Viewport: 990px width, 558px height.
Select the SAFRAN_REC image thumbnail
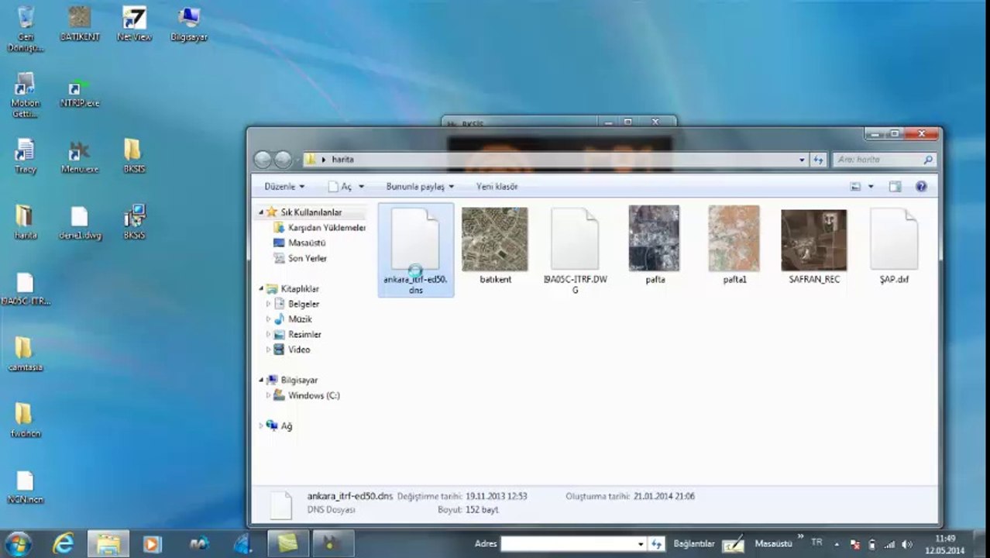click(x=813, y=246)
